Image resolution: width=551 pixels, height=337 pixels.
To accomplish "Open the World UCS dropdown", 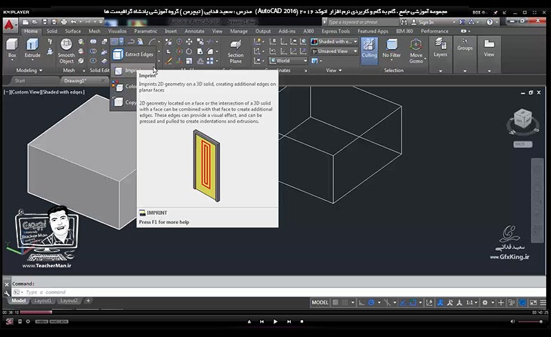I will pos(288,61).
